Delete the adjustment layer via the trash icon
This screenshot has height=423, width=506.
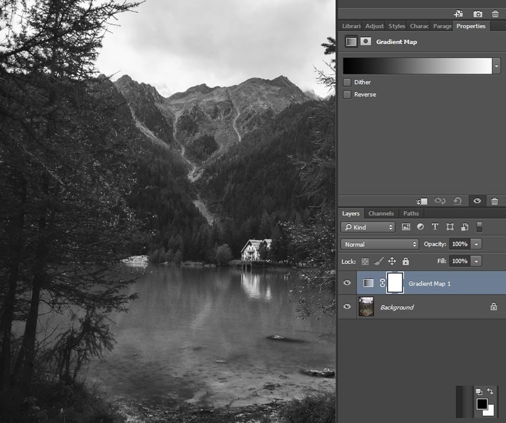pos(494,201)
